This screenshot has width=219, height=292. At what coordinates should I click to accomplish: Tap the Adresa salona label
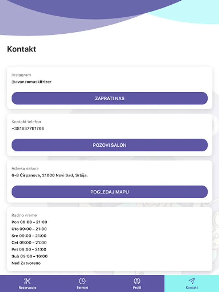pos(25,168)
